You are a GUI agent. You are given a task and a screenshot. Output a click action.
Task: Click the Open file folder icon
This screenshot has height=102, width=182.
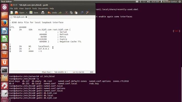16,12
